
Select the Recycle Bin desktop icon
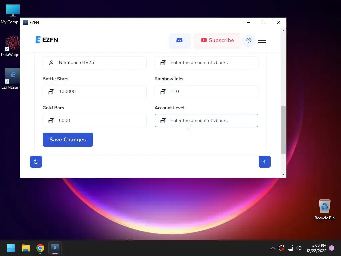(324, 210)
